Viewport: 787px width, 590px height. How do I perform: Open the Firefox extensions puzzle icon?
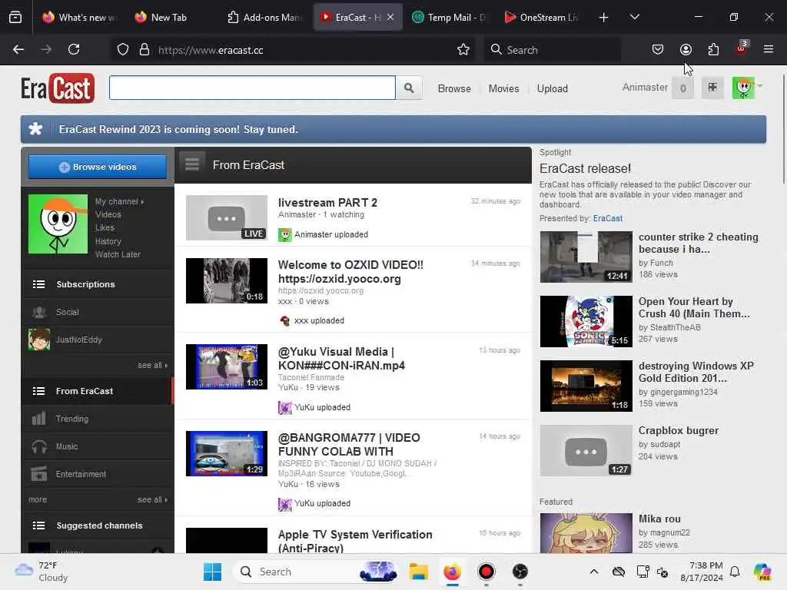pyautogui.click(x=713, y=50)
